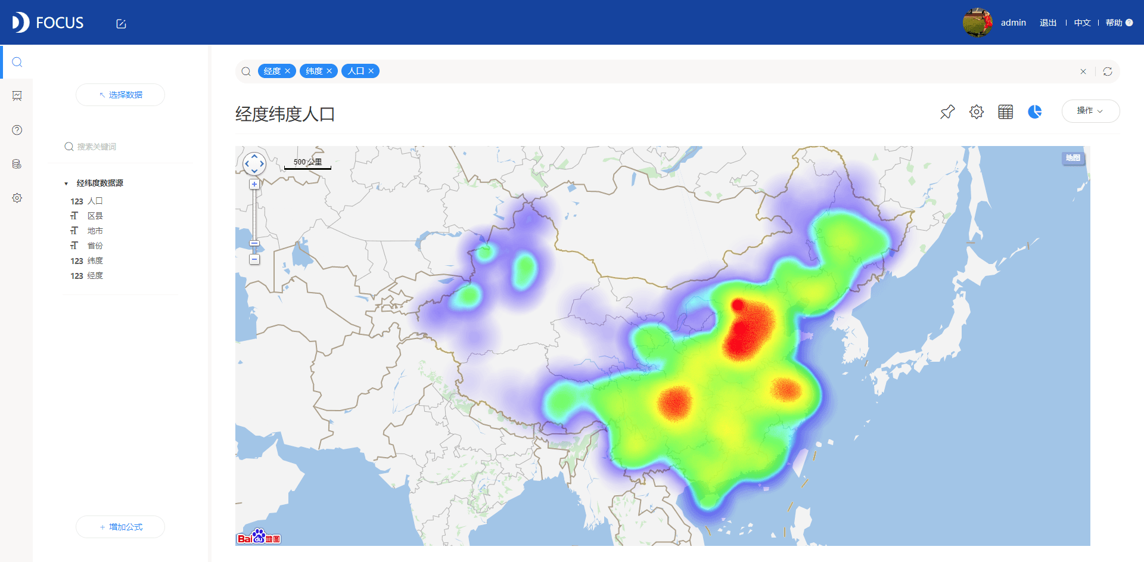Click the 经度 tag label in the search bar
Viewport: 1144px width, 562px height.
272,71
